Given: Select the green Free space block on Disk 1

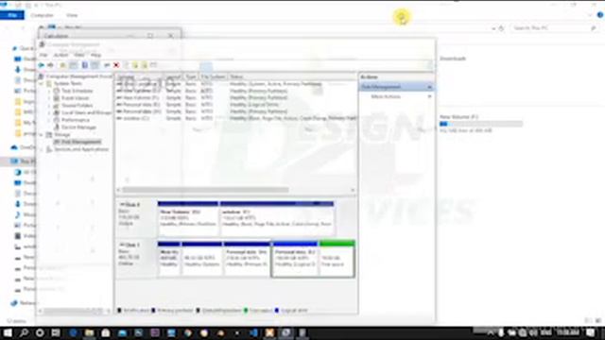Looking at the screenshot, I should click(x=337, y=259).
